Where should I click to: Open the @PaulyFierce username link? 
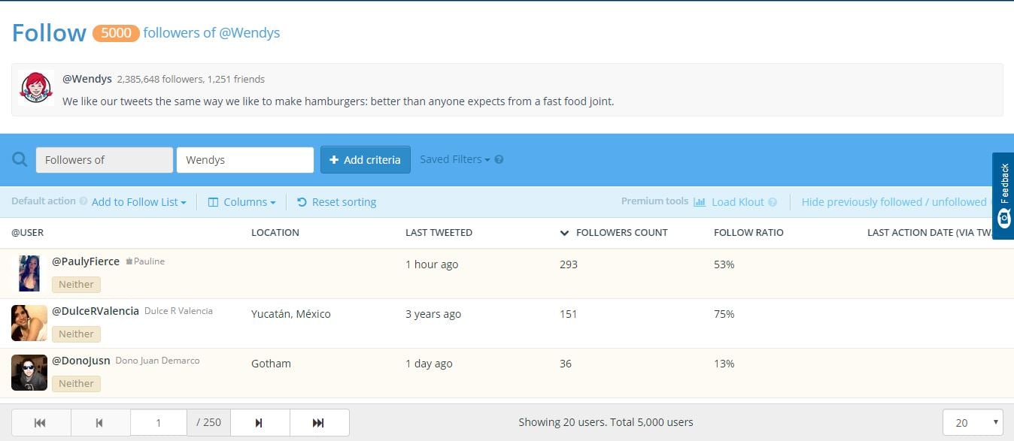[86, 261]
